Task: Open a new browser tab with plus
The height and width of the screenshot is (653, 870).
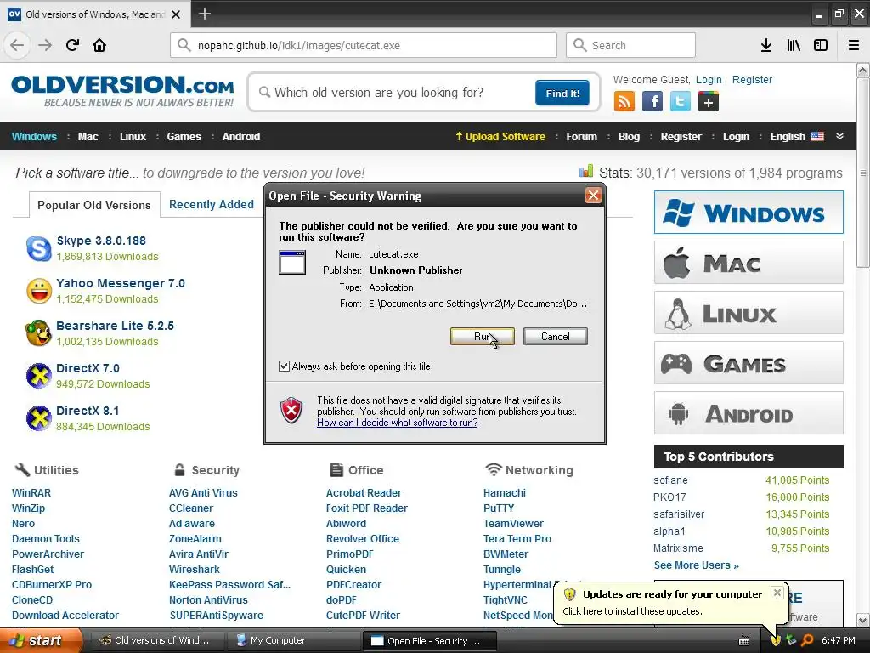Action: point(204,14)
